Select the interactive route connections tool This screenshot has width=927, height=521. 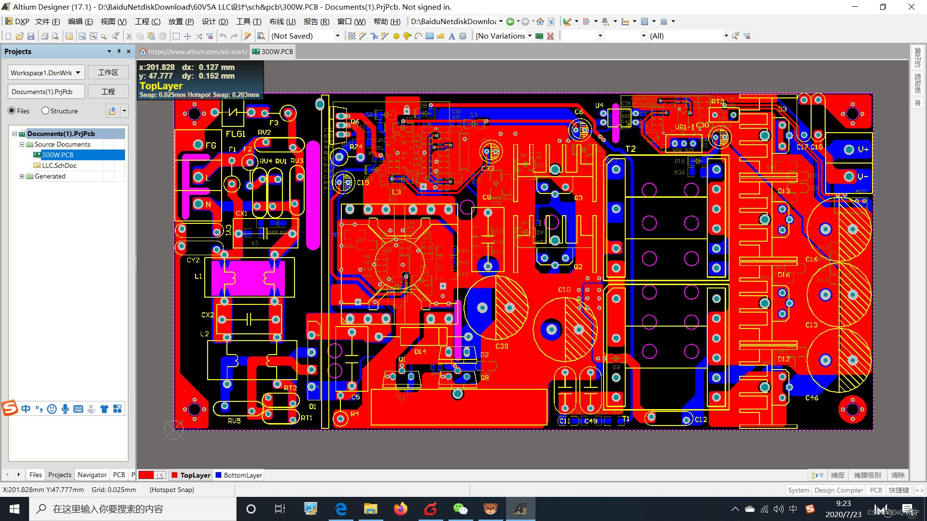363,36
